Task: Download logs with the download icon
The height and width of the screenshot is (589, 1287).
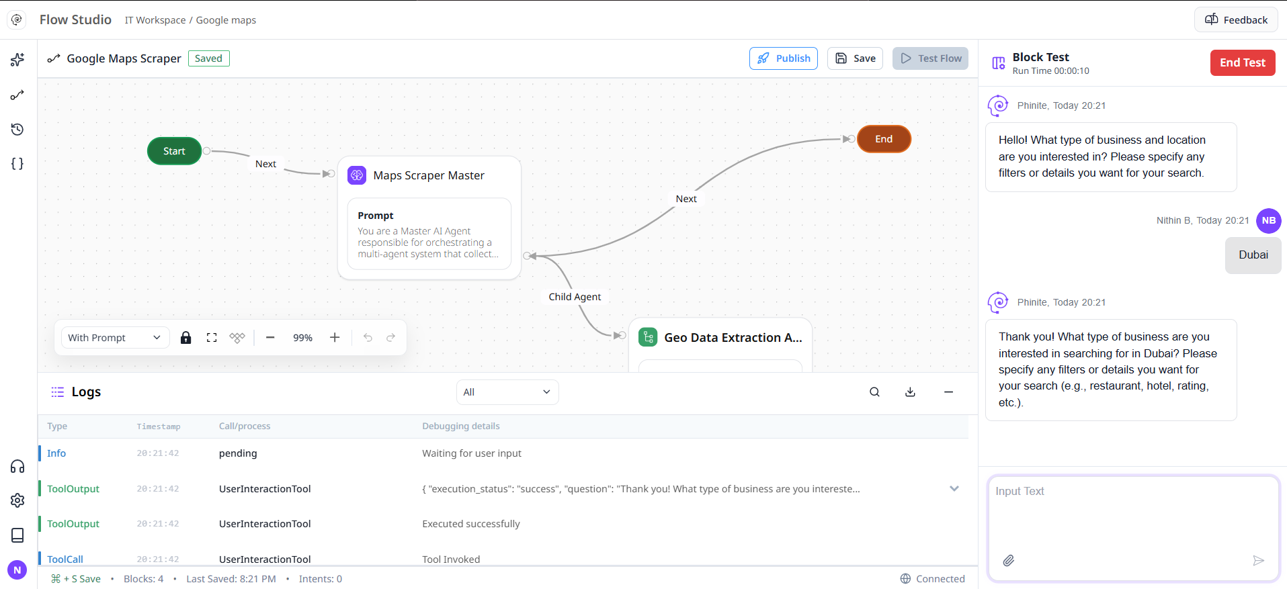Action: [910, 392]
